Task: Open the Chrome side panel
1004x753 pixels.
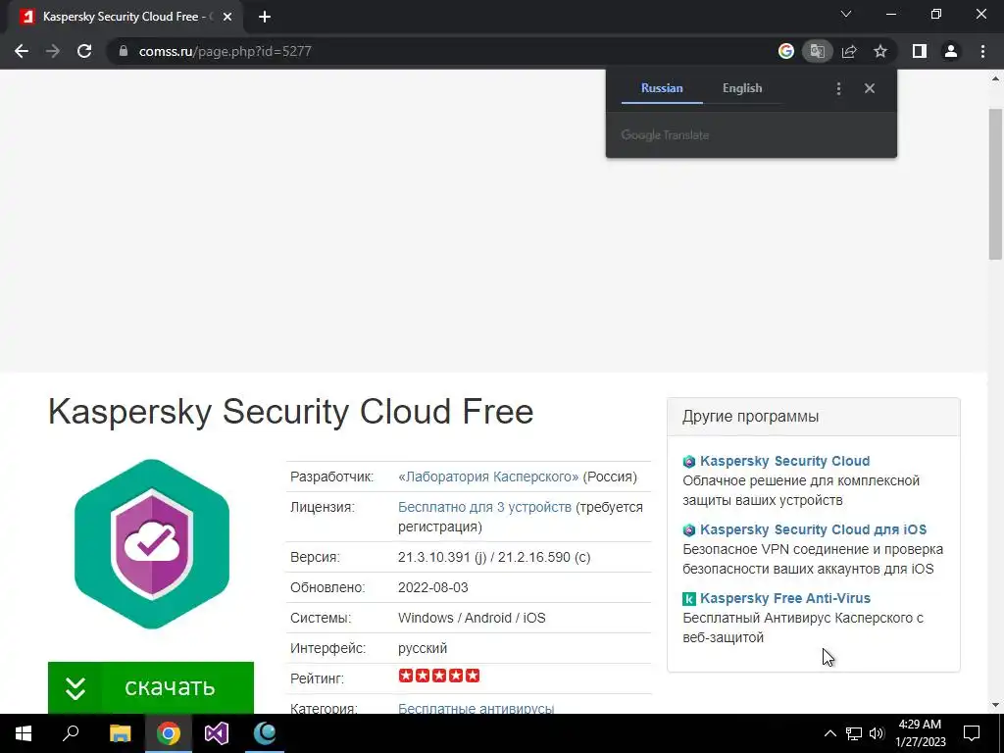Action: coord(920,51)
